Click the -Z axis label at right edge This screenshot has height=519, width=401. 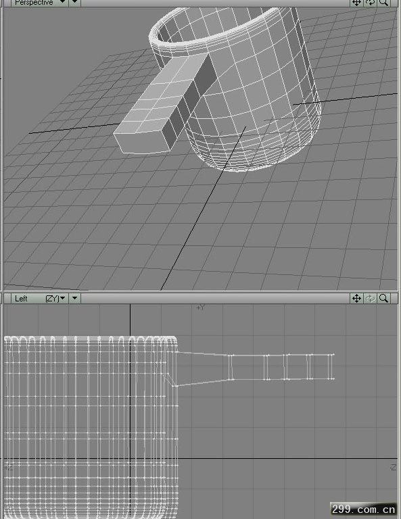pos(393,468)
